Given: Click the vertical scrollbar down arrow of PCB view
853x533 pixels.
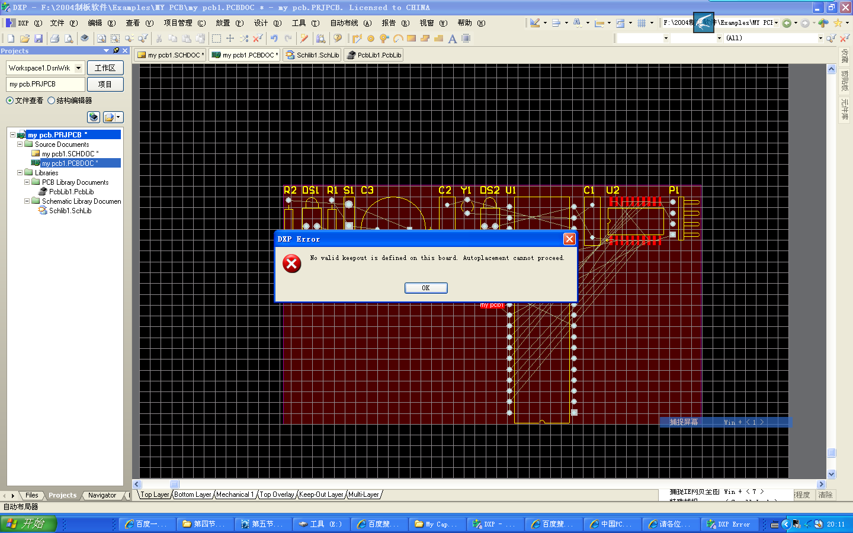Looking at the screenshot, I should point(831,474).
